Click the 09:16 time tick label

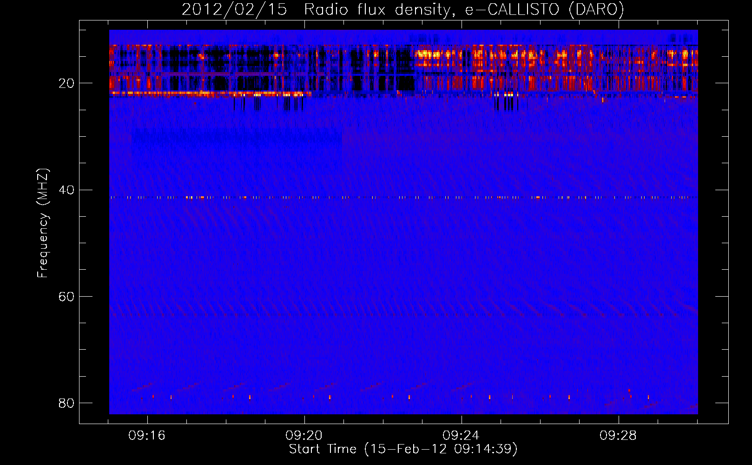coord(147,436)
